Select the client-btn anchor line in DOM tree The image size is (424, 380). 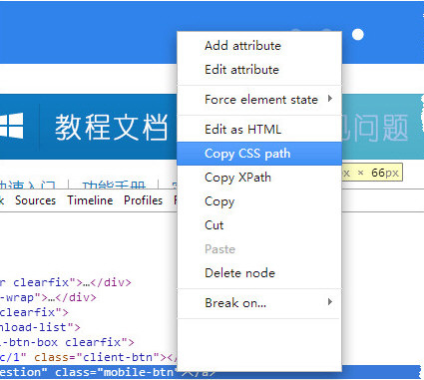pos(89,357)
